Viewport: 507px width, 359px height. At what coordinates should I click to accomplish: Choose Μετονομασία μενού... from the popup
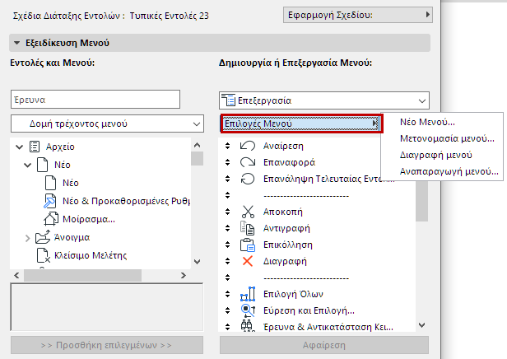point(446,138)
